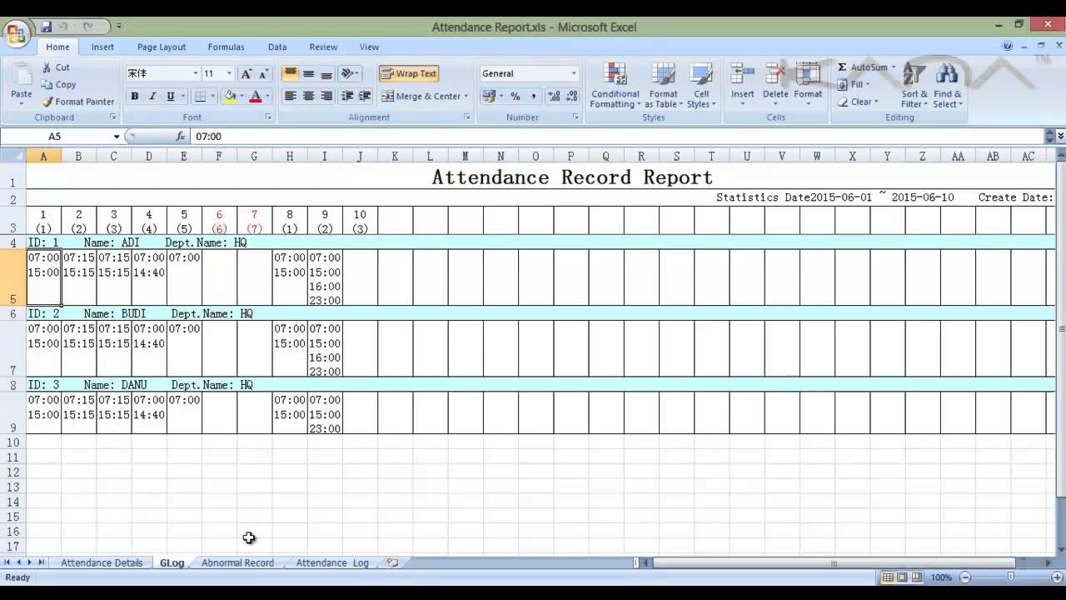Decrease decimal places
Viewport: 1066px width, 600px height.
tap(571, 96)
